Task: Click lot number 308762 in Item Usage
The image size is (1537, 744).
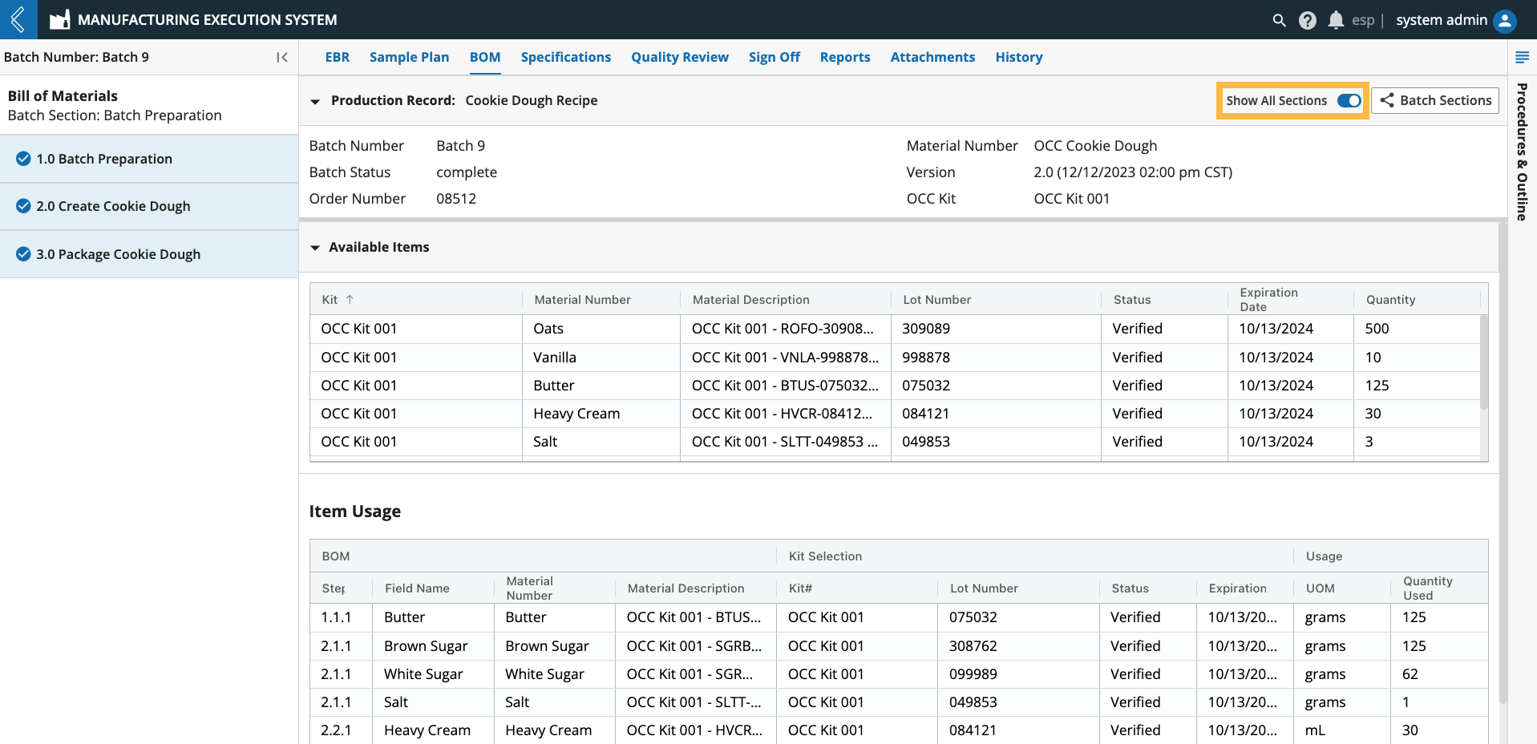Action: click(973, 646)
